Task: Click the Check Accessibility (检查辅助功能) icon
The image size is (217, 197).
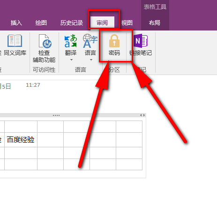Action: point(45,41)
